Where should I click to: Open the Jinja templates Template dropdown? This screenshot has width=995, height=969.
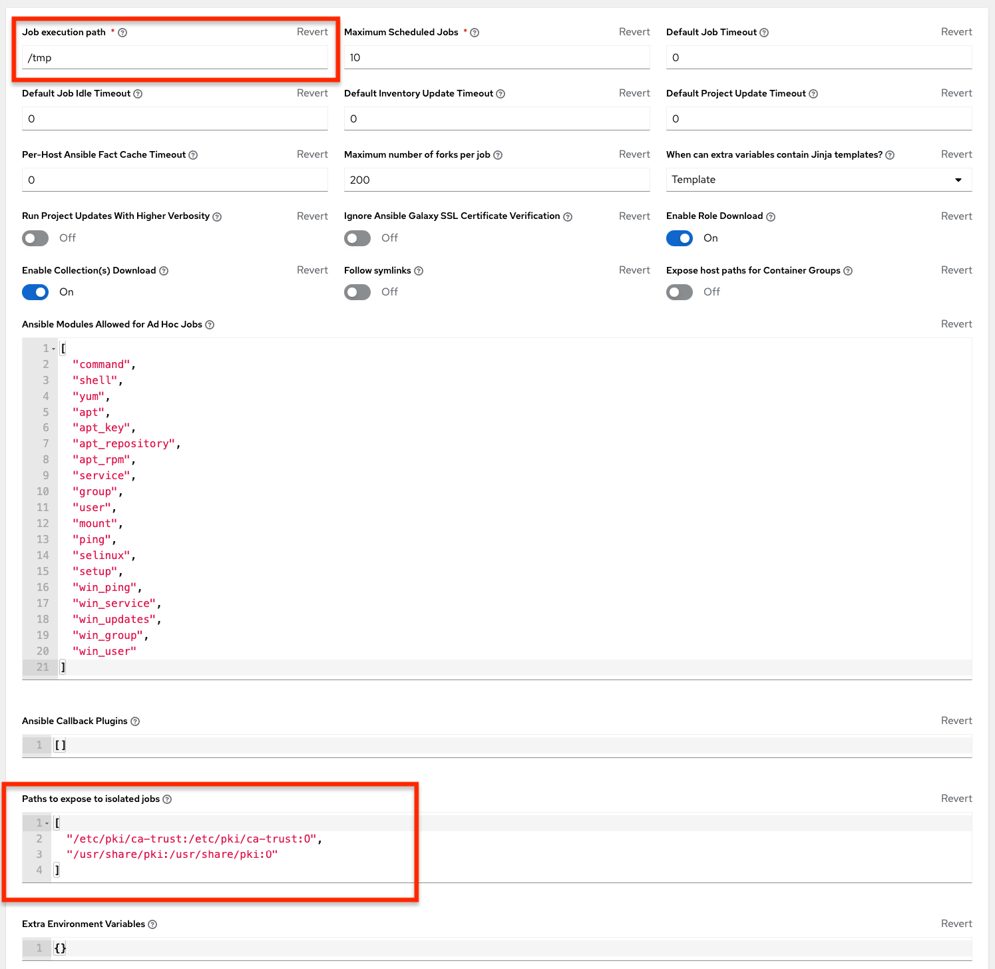pyautogui.click(x=819, y=180)
